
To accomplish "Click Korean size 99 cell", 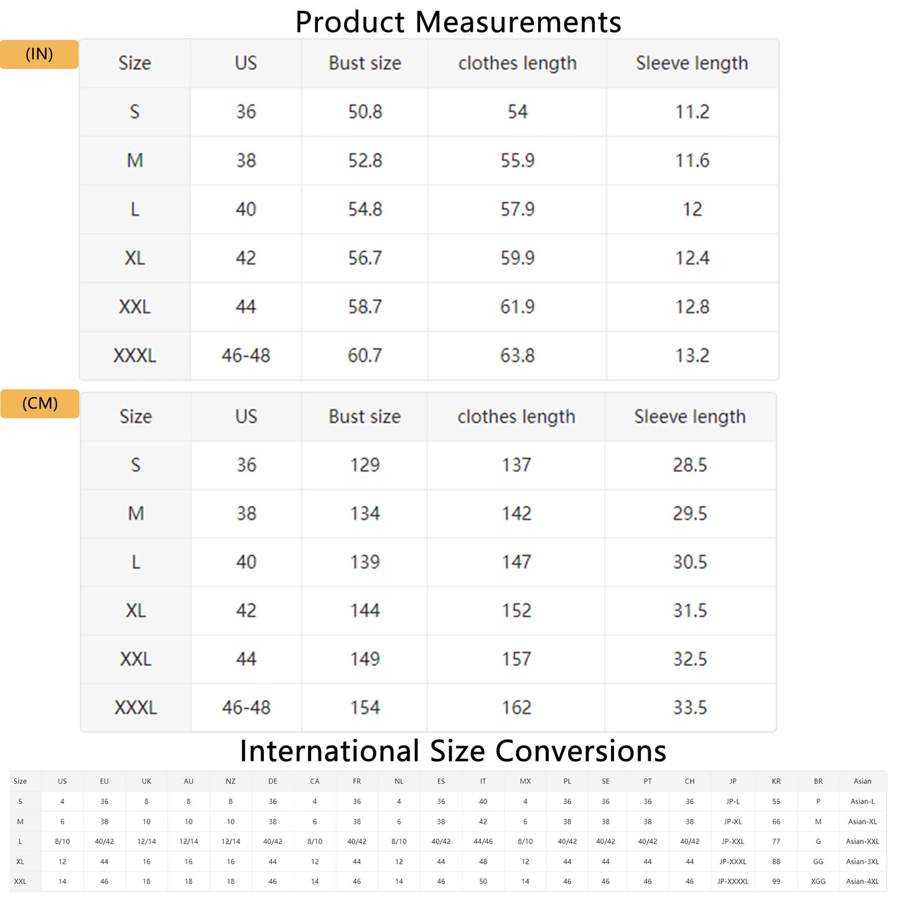I will tap(776, 882).
